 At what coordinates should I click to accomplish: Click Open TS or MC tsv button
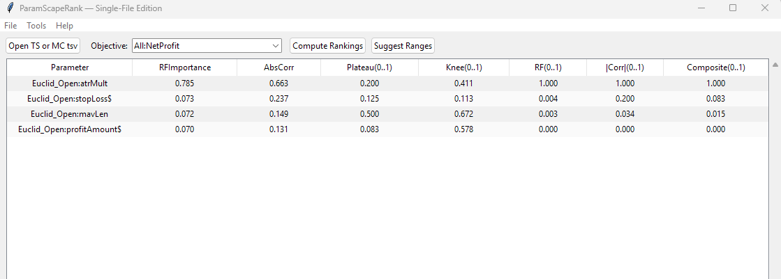click(x=43, y=46)
